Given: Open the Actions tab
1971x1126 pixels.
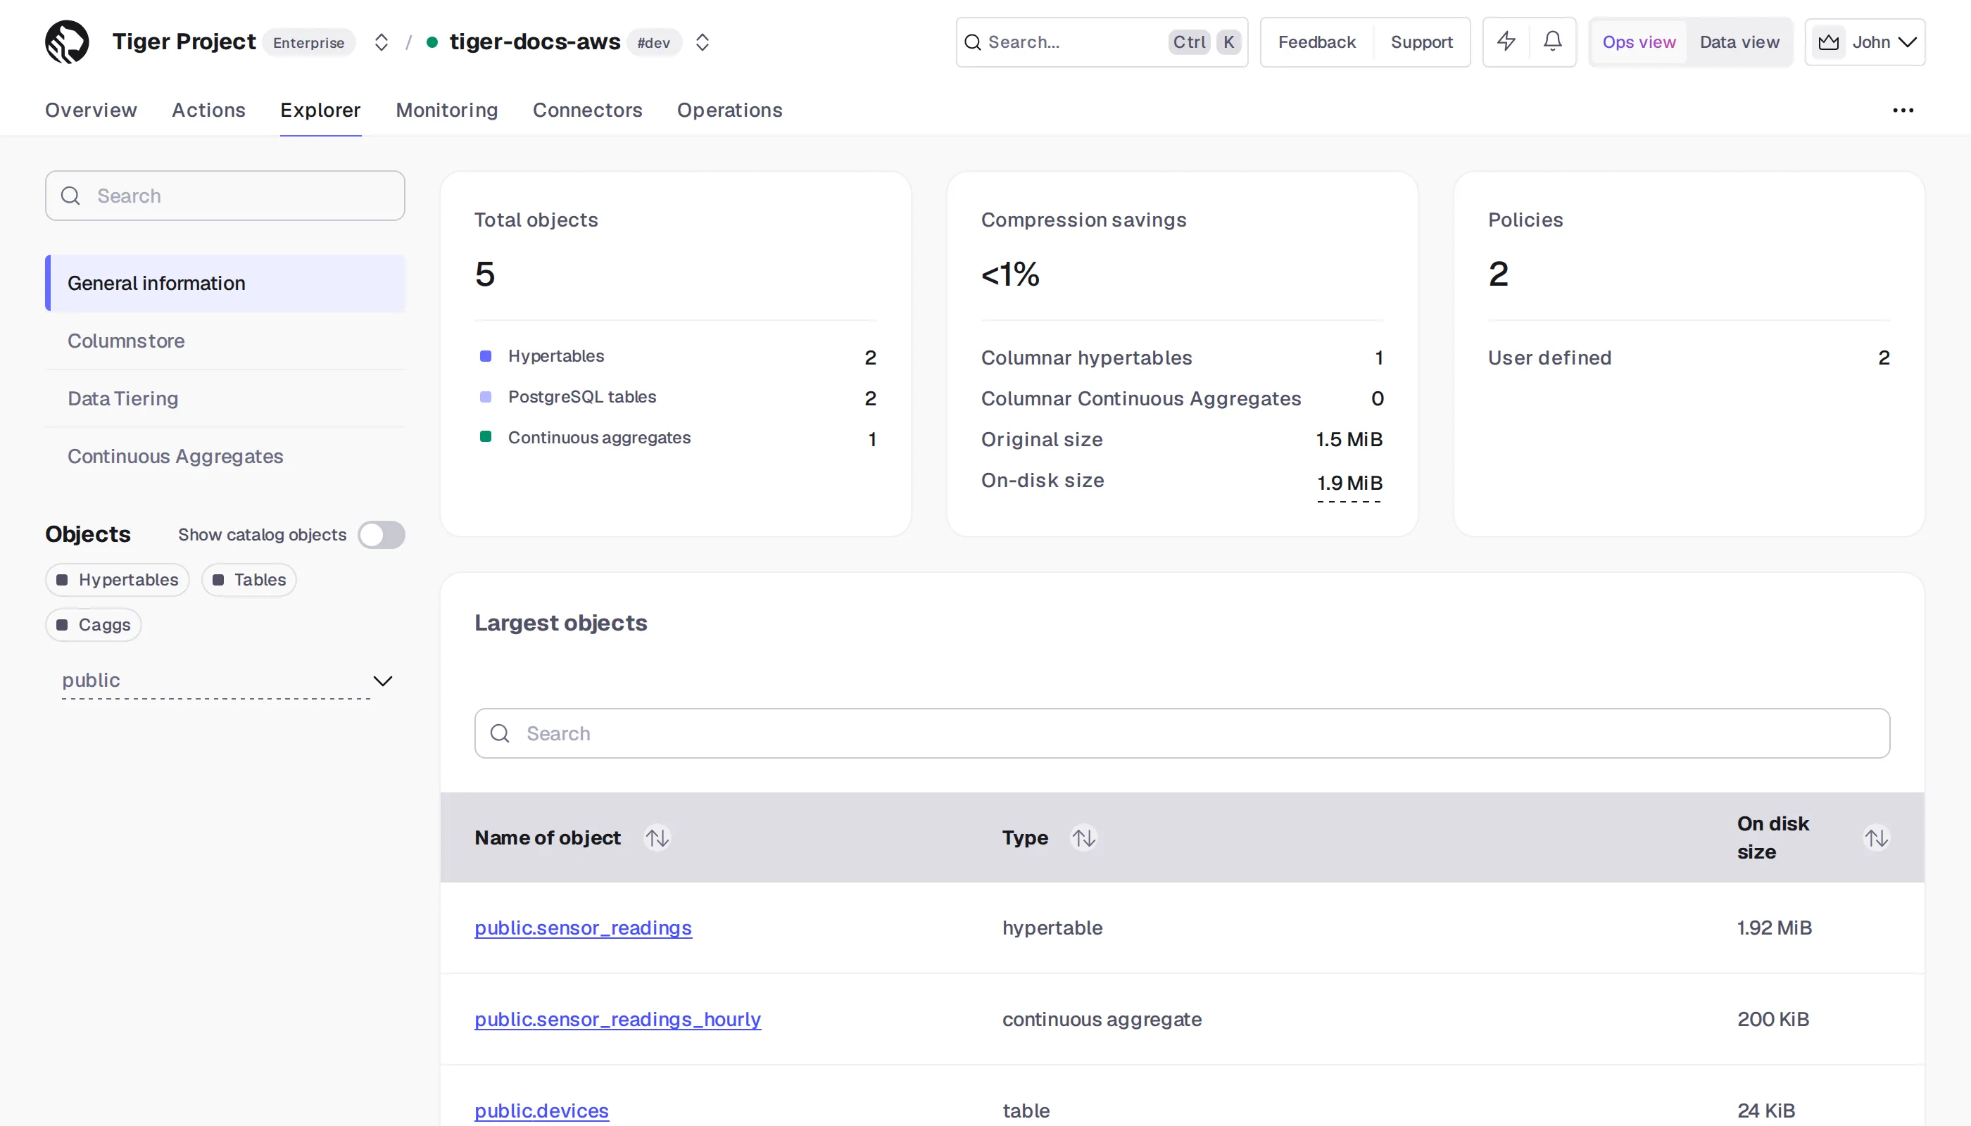Looking at the screenshot, I should (208, 110).
